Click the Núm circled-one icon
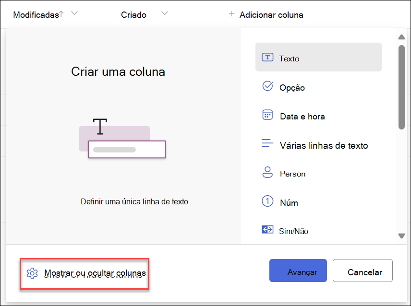The height and width of the screenshot is (306, 411). [x=267, y=201]
